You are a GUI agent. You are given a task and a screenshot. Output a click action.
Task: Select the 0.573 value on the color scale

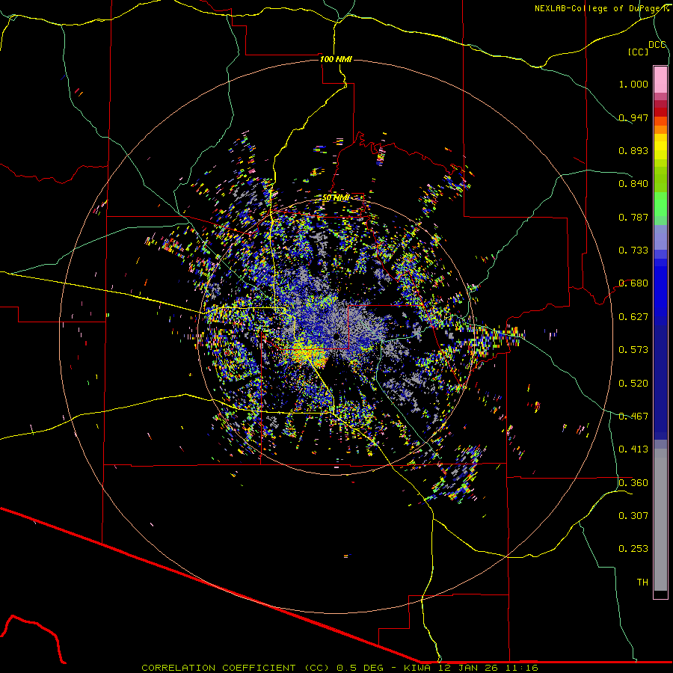[x=633, y=350]
